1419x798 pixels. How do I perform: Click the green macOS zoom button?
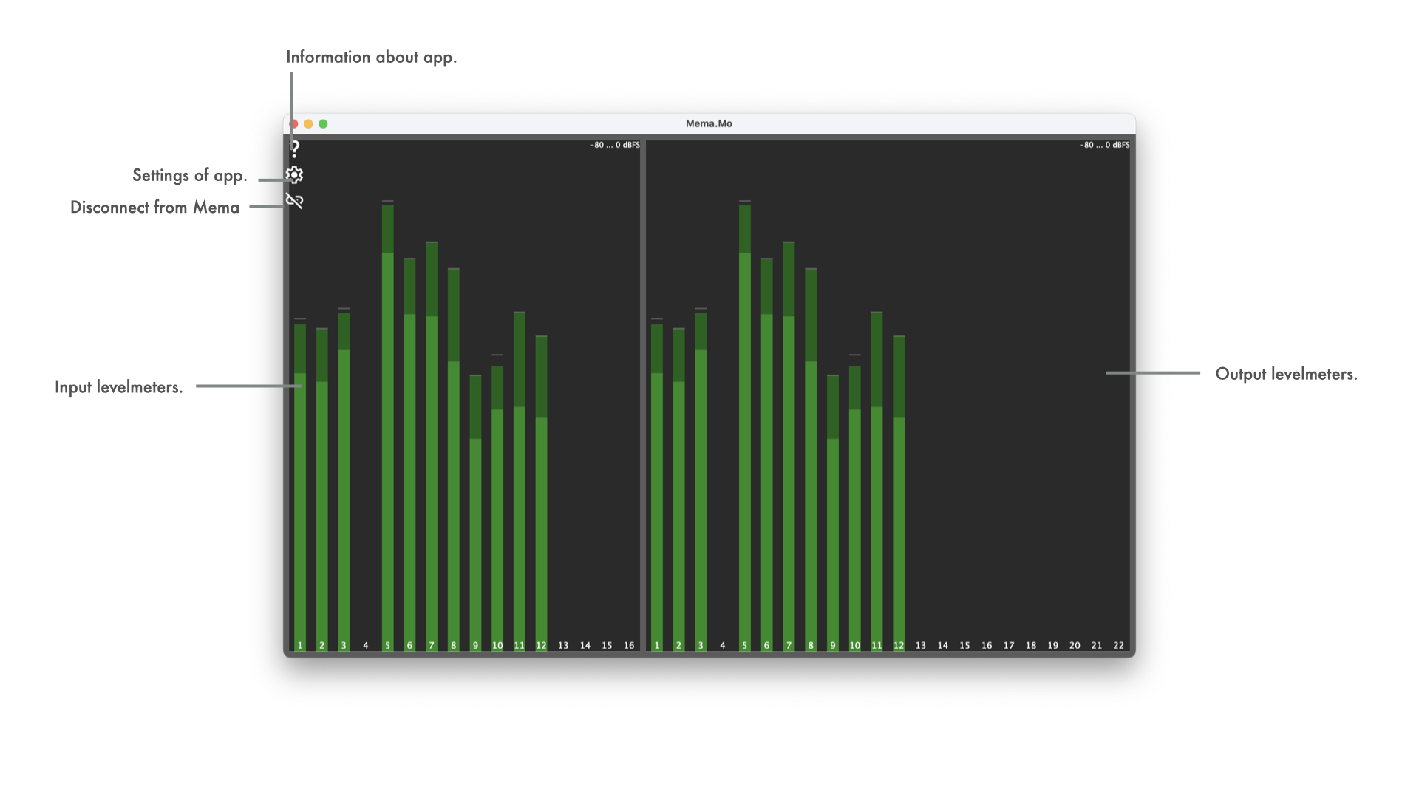click(323, 124)
